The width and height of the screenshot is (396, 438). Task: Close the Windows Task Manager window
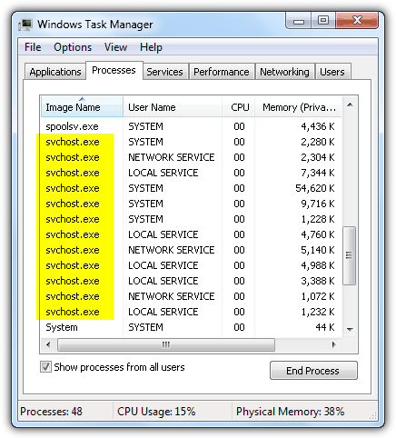tap(357, 21)
